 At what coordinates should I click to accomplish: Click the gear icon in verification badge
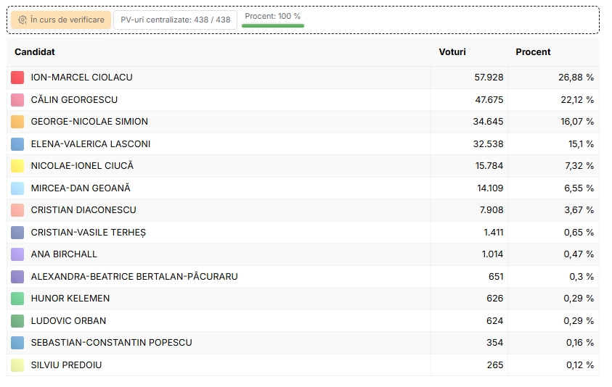pos(23,20)
